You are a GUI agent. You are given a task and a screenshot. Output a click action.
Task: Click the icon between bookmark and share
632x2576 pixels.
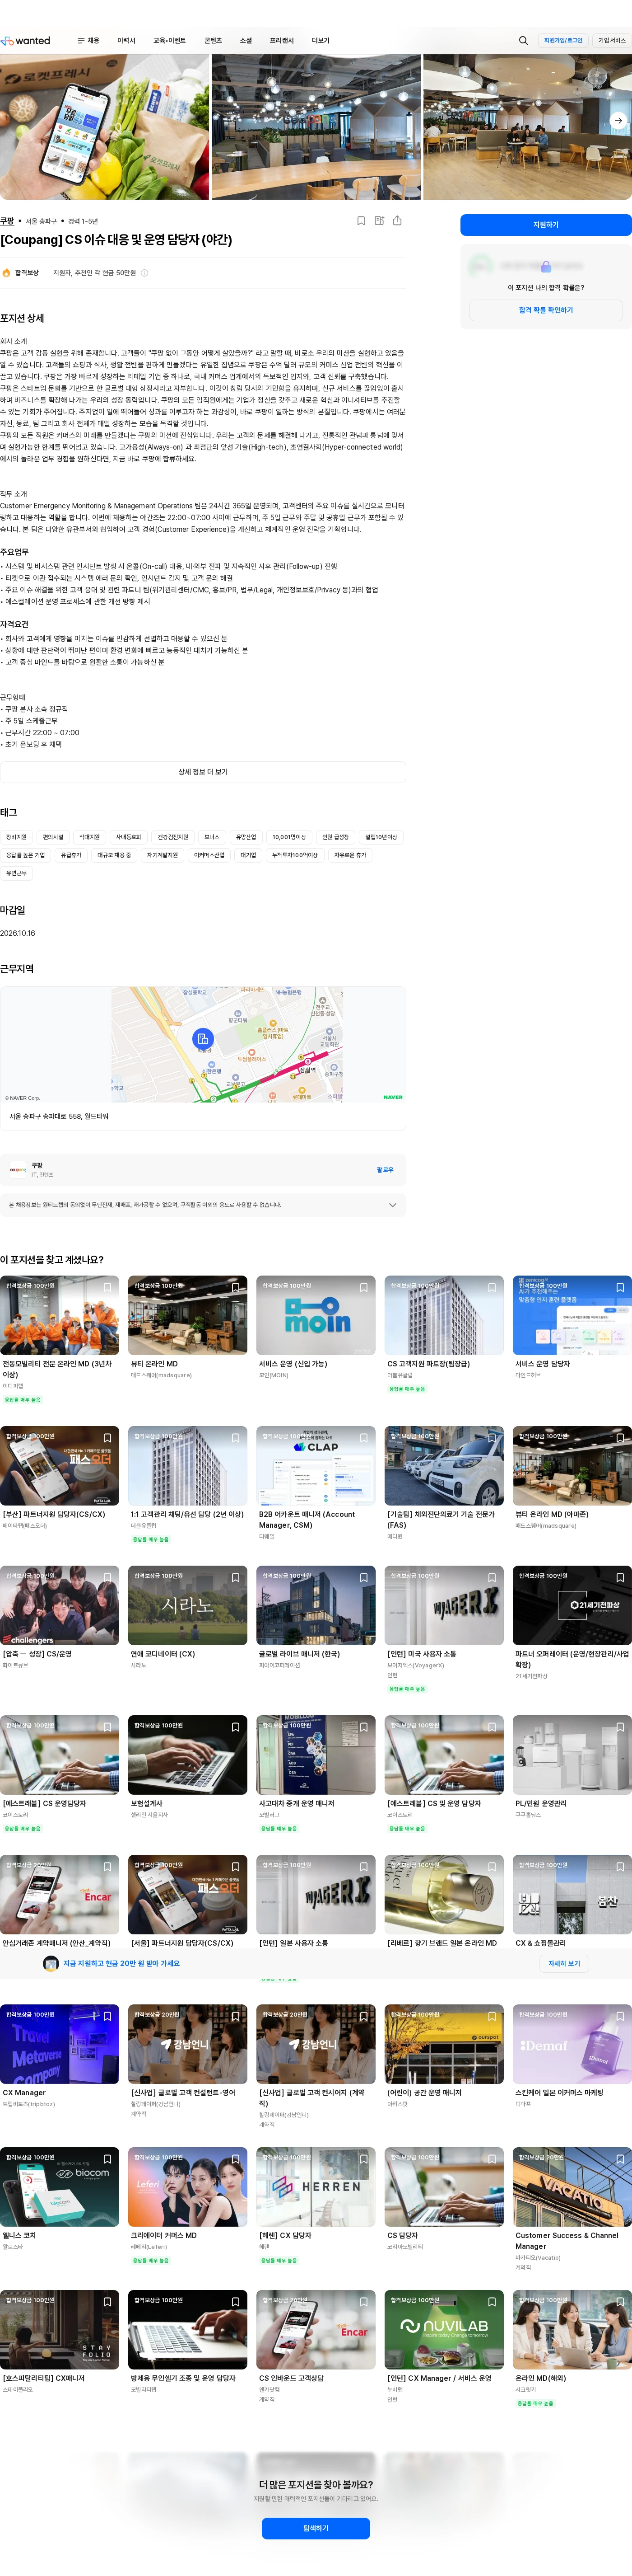coord(379,221)
